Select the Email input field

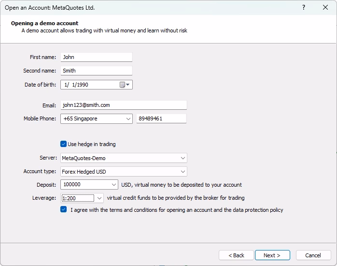coord(124,105)
